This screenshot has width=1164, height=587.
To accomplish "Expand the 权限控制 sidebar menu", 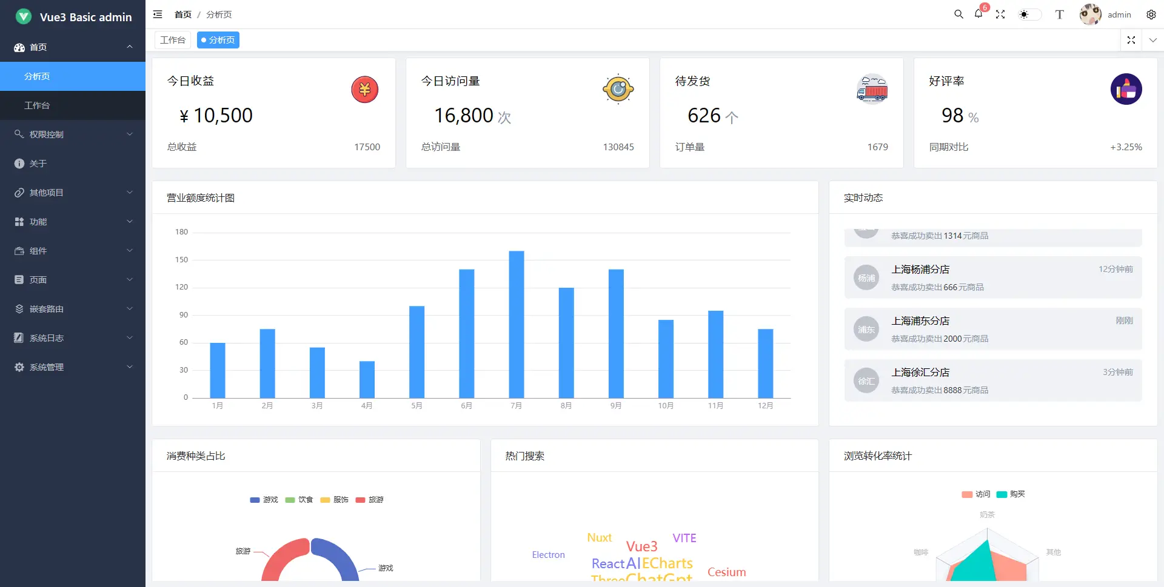I will pyautogui.click(x=73, y=134).
